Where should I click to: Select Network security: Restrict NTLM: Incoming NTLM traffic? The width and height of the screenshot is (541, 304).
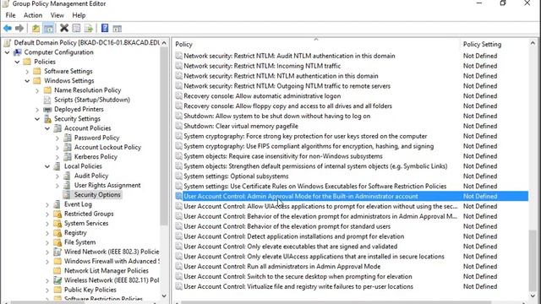(262, 66)
